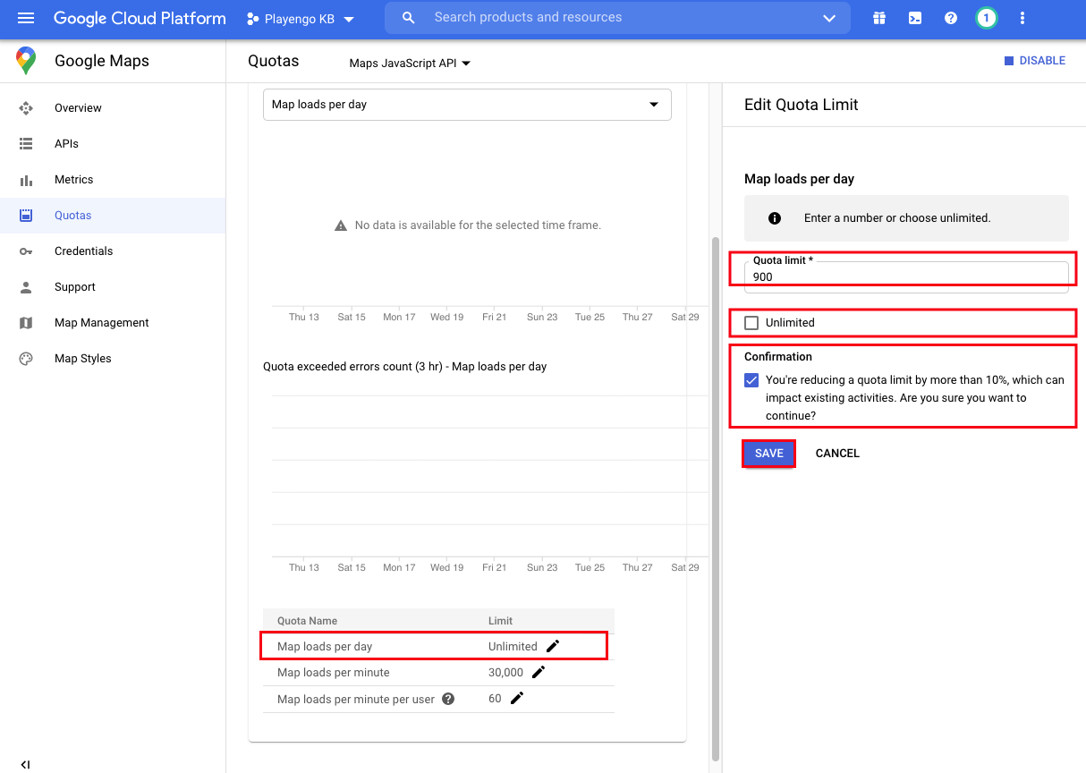
Task: Click the Quota Name column header
Action: (x=307, y=621)
